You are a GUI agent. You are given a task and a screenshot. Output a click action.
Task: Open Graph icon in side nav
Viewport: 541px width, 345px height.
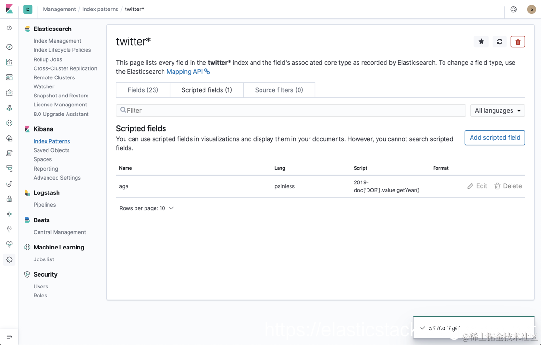point(10,214)
